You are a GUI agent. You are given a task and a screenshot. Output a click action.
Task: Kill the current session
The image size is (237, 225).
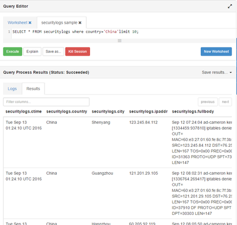(78, 52)
